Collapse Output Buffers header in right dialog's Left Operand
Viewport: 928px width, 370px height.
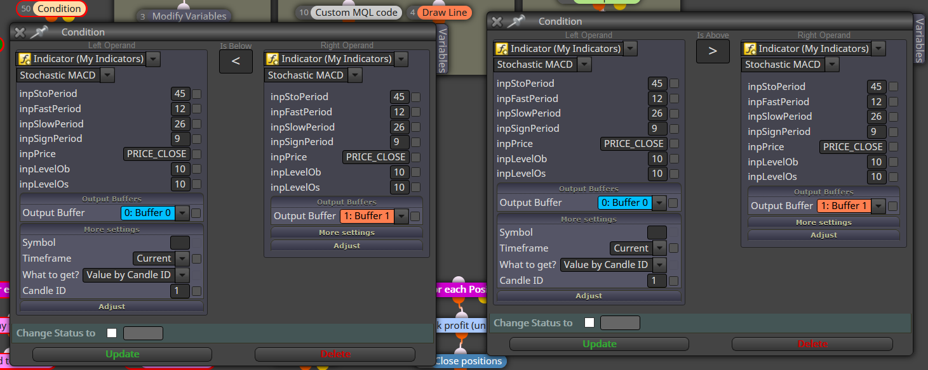[589, 189]
